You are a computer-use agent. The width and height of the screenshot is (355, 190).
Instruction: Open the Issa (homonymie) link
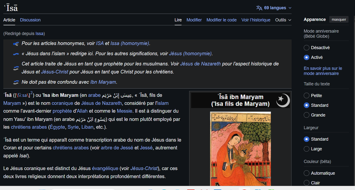coord(130,43)
